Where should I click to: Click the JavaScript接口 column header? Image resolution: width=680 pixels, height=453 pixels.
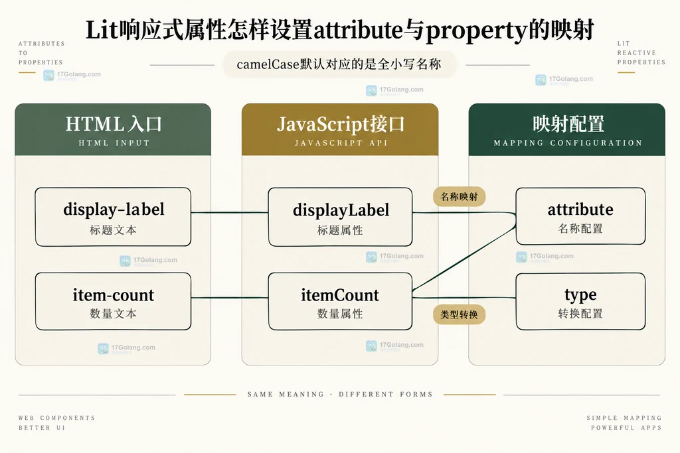340,129
